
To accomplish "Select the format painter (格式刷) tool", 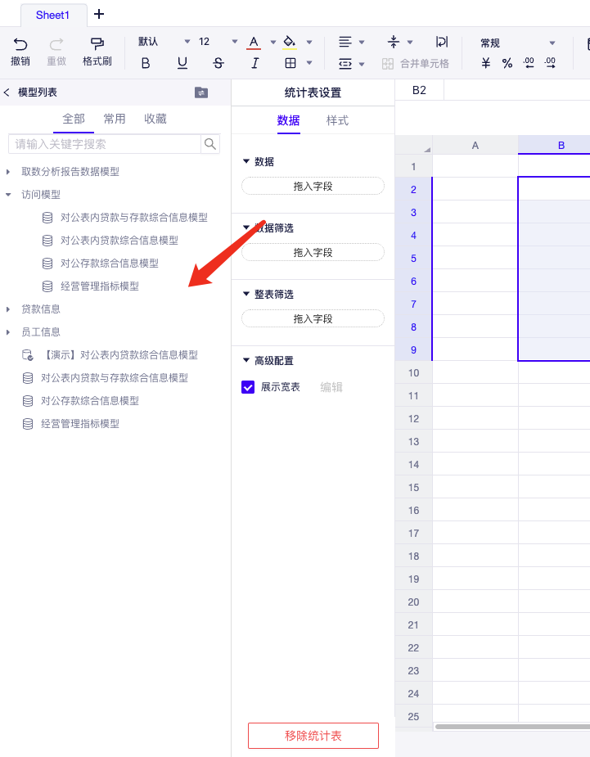I will (x=97, y=43).
